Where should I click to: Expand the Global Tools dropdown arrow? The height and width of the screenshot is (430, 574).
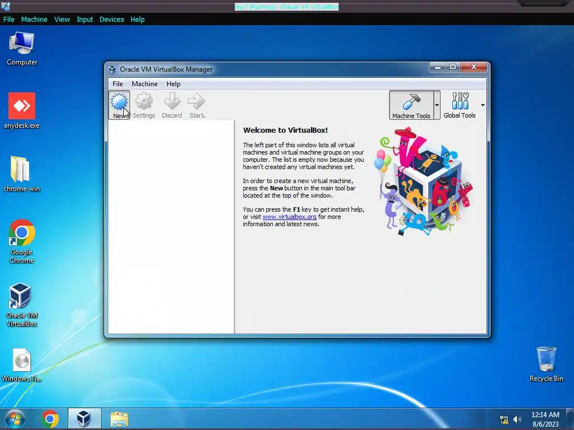coord(483,105)
